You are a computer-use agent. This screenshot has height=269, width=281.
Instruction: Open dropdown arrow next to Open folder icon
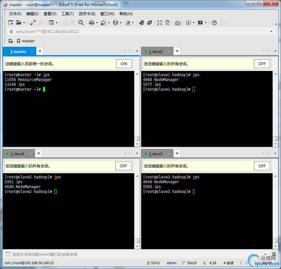tap(24, 23)
